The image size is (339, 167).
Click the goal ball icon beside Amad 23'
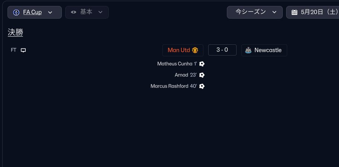pos(202,75)
